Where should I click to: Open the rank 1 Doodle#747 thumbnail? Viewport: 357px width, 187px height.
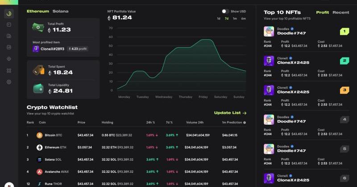tap(269, 31)
